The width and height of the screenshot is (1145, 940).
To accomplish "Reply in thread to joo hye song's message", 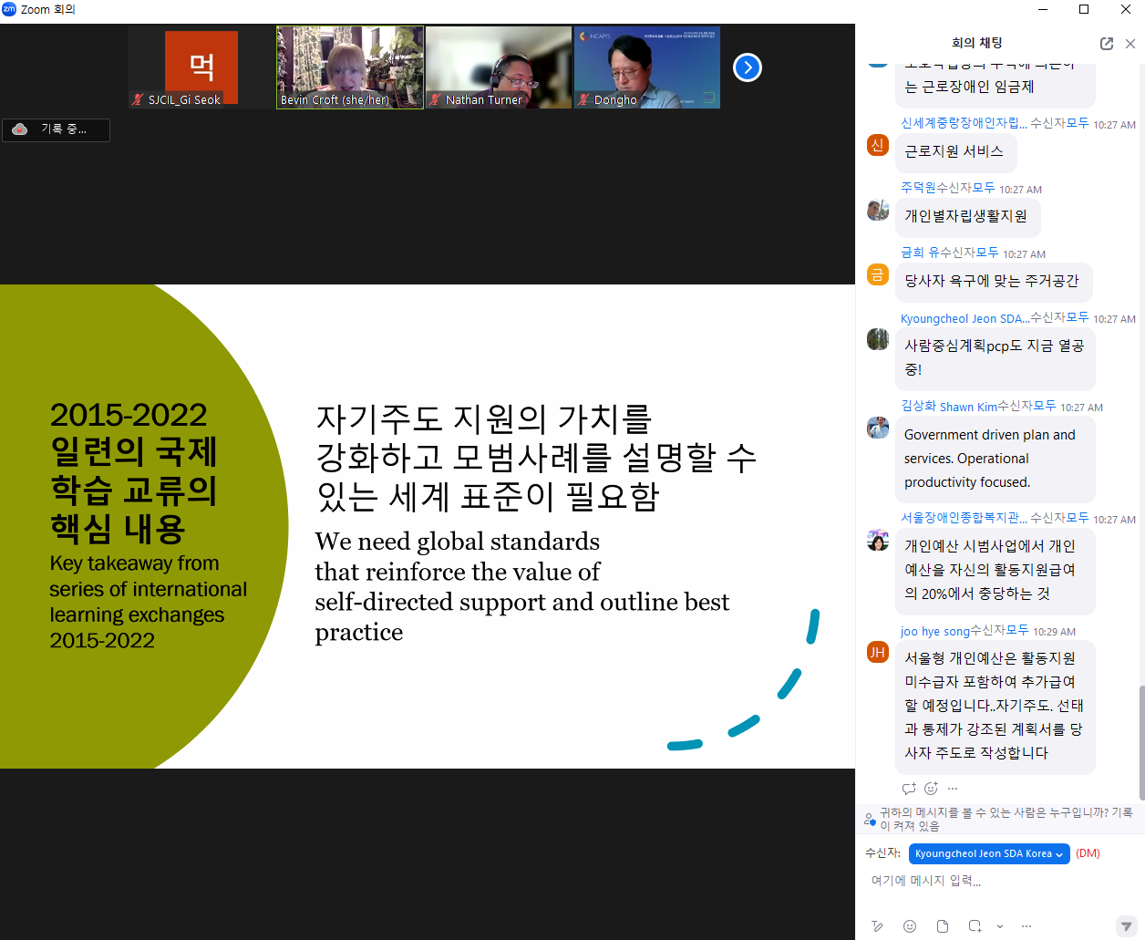I will (909, 789).
